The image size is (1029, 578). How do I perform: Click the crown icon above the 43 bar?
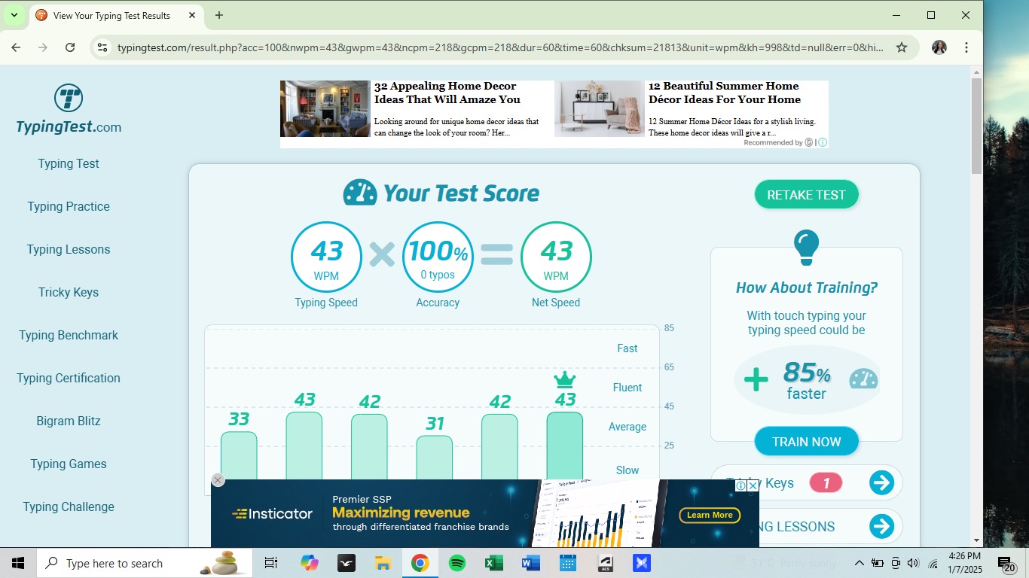click(x=564, y=379)
